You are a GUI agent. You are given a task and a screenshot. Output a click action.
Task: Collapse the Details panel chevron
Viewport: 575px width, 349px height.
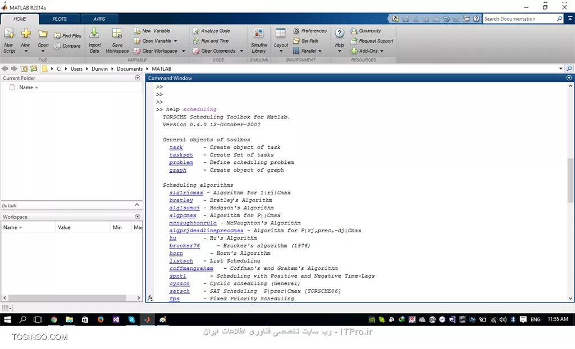(x=137, y=205)
